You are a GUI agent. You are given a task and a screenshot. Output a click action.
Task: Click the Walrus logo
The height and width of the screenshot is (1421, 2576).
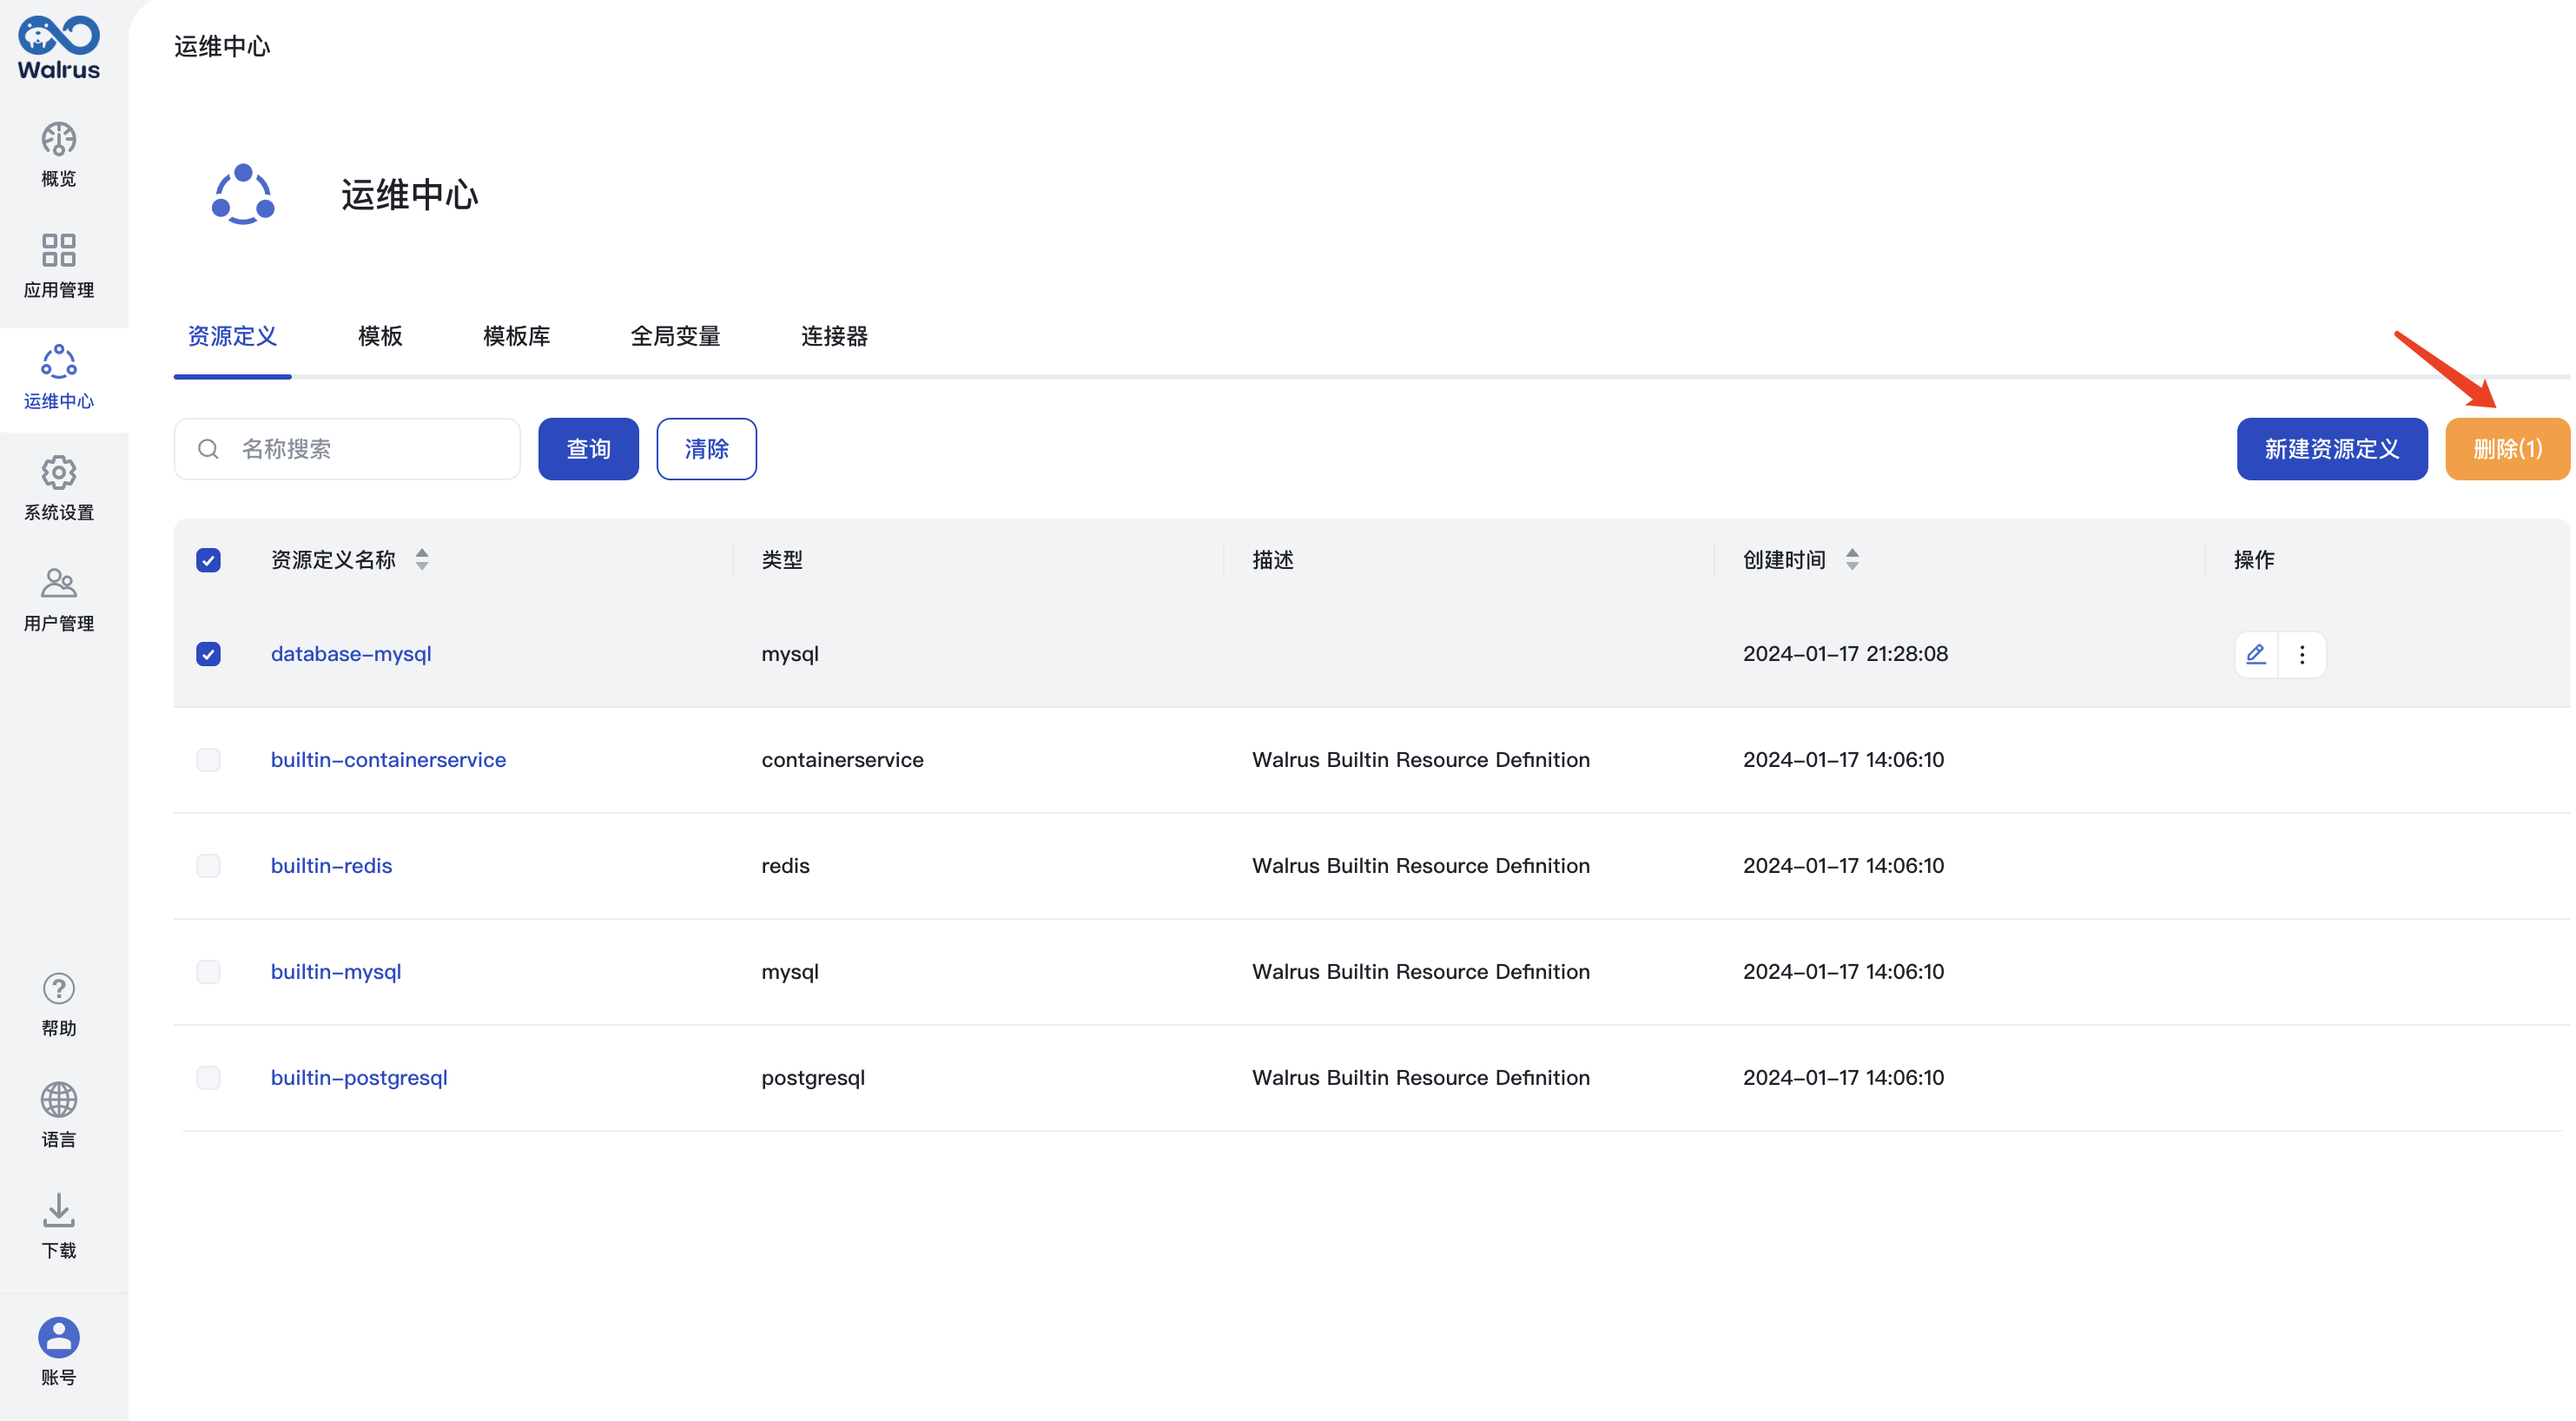(x=59, y=47)
